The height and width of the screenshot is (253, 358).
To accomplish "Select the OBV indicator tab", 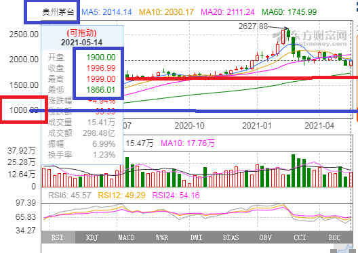I will (265, 237).
